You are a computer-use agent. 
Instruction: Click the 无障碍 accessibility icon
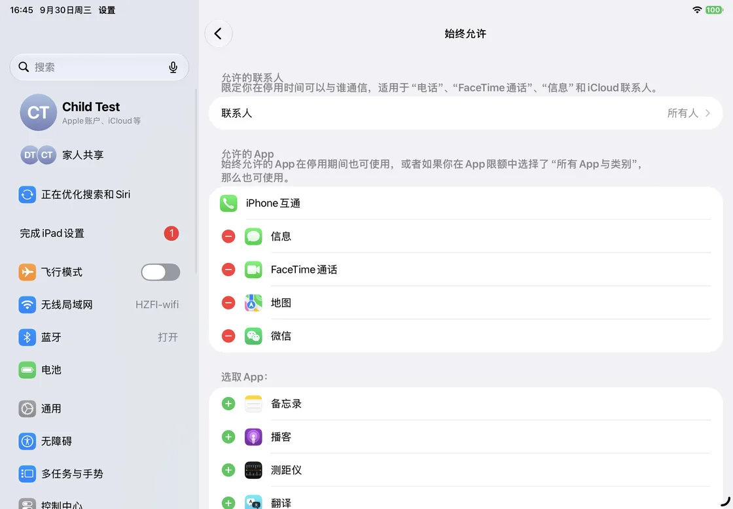(27, 441)
